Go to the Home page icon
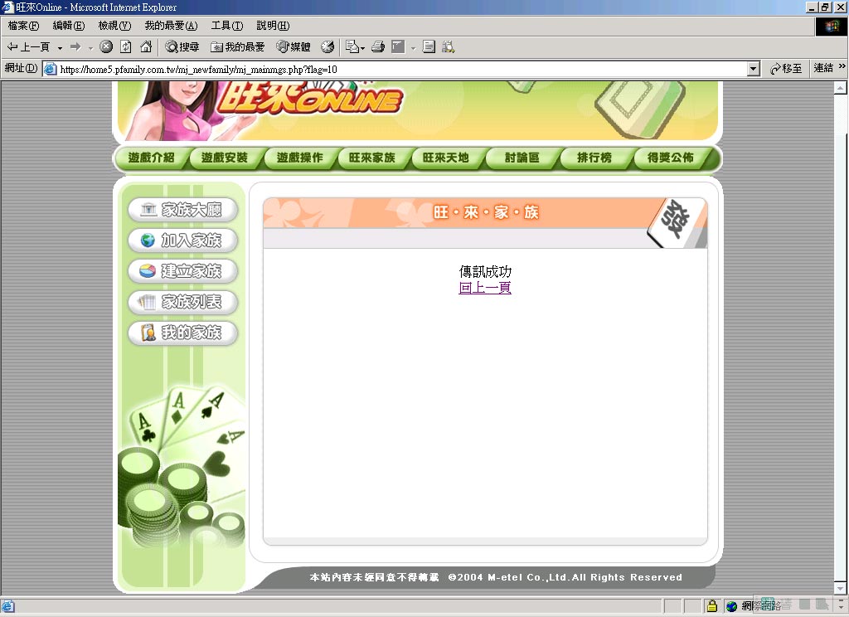Viewport: 849px width, 617px height. [x=146, y=47]
